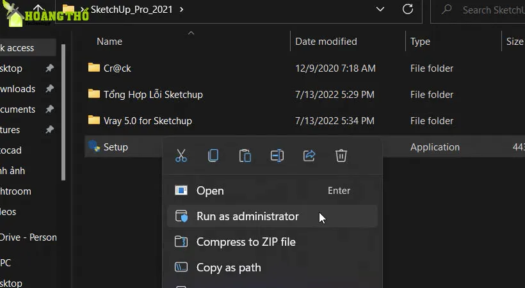This screenshot has width=525, height=288.
Task: Click the Rename icon in context menu
Action: pyautogui.click(x=277, y=156)
